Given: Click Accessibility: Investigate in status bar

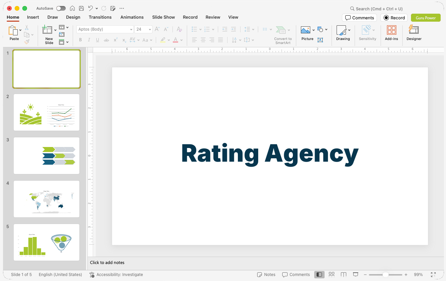Looking at the screenshot, I should click(116, 275).
